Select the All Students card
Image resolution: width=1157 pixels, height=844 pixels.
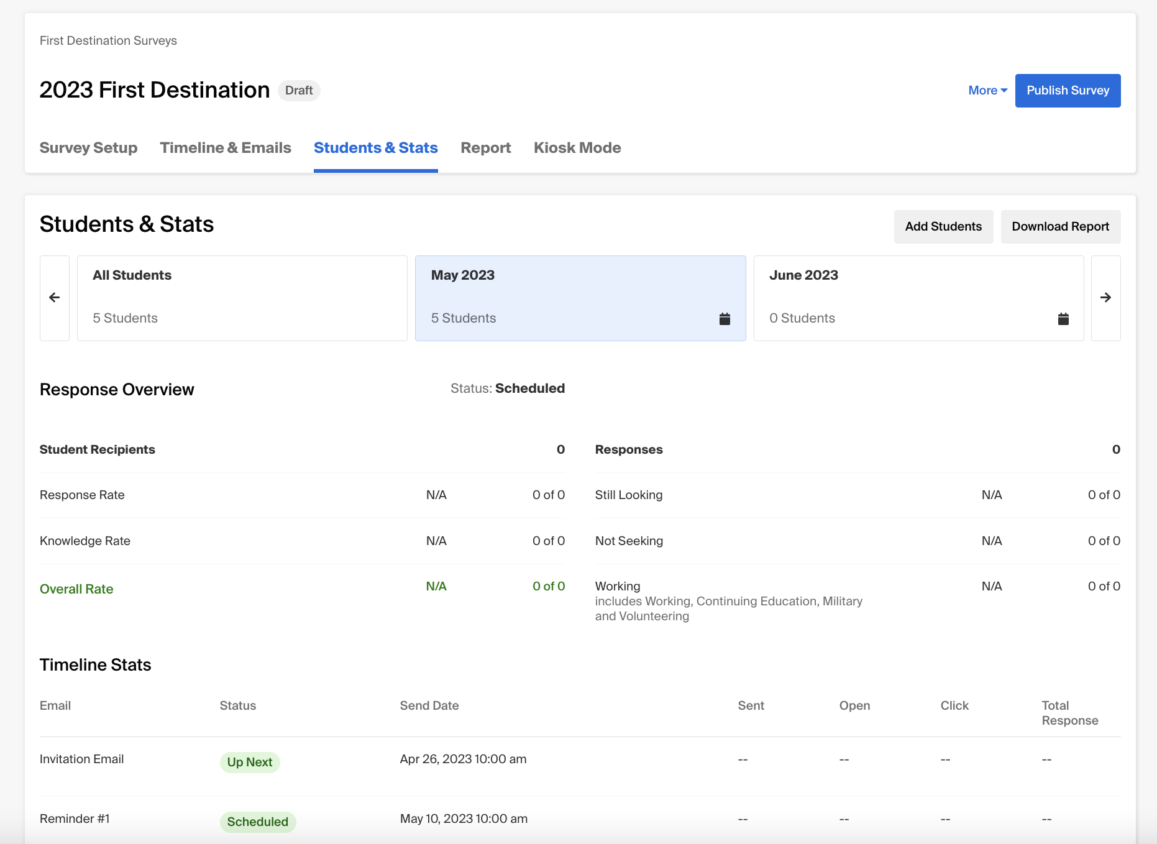(242, 298)
